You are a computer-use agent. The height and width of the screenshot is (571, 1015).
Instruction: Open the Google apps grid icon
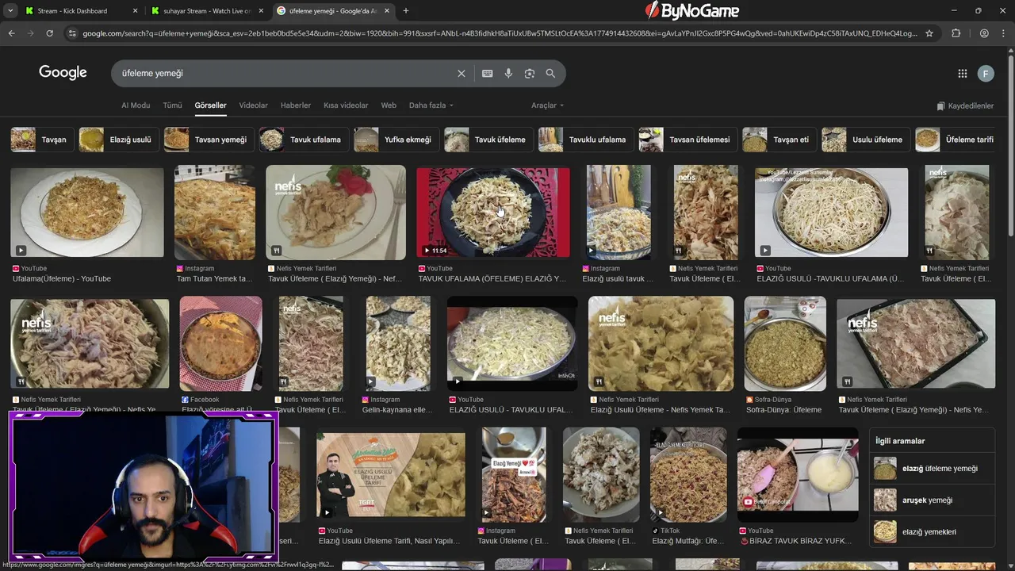pyautogui.click(x=962, y=74)
